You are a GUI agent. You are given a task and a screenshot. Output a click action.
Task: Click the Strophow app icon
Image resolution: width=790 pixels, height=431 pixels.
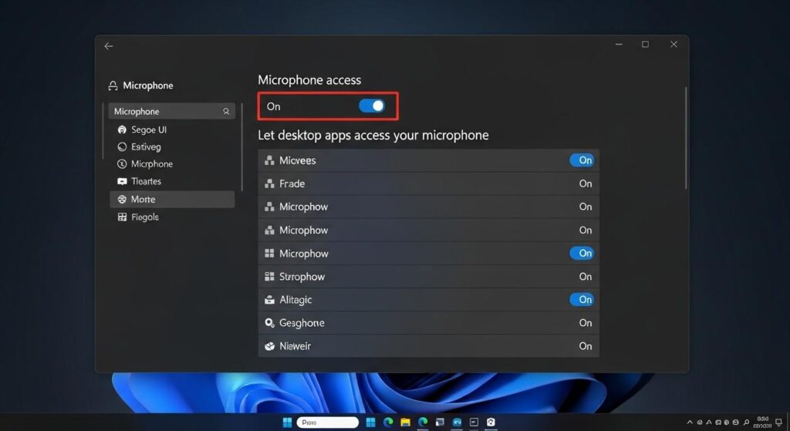click(x=269, y=277)
